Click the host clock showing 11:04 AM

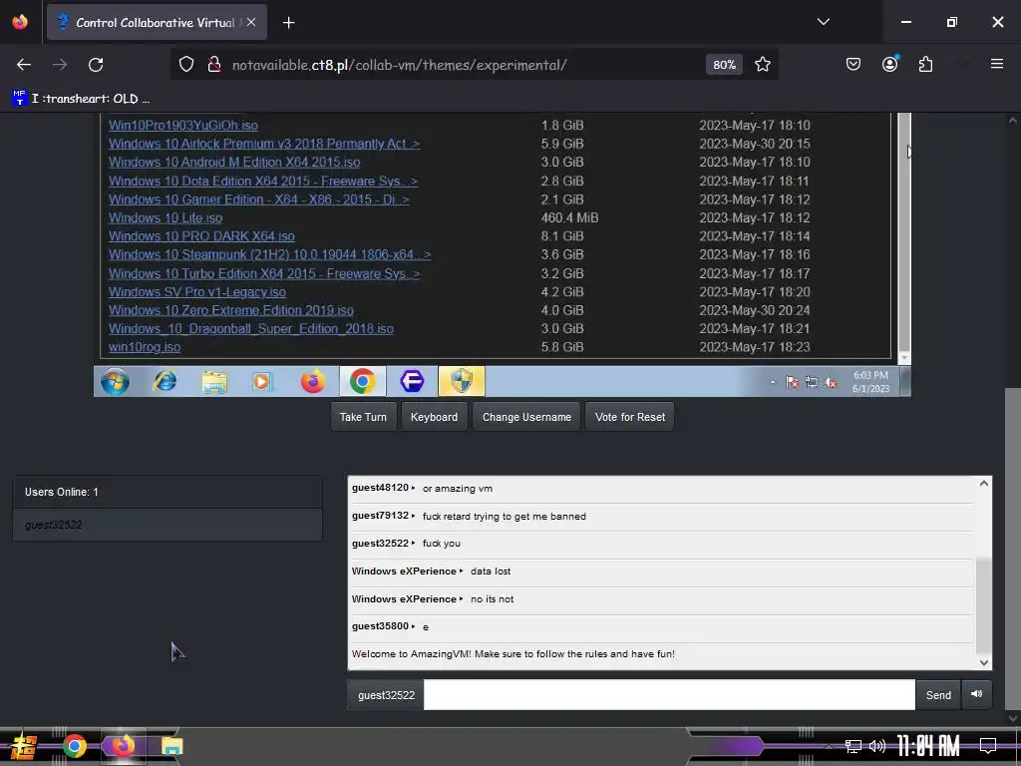927,746
